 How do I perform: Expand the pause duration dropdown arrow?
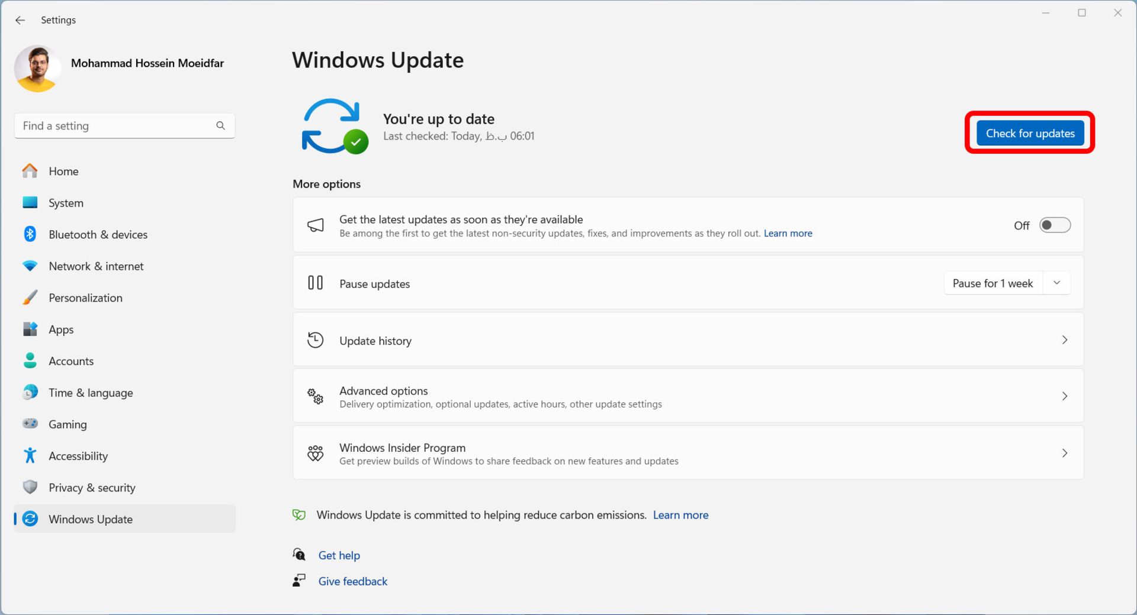(x=1057, y=283)
